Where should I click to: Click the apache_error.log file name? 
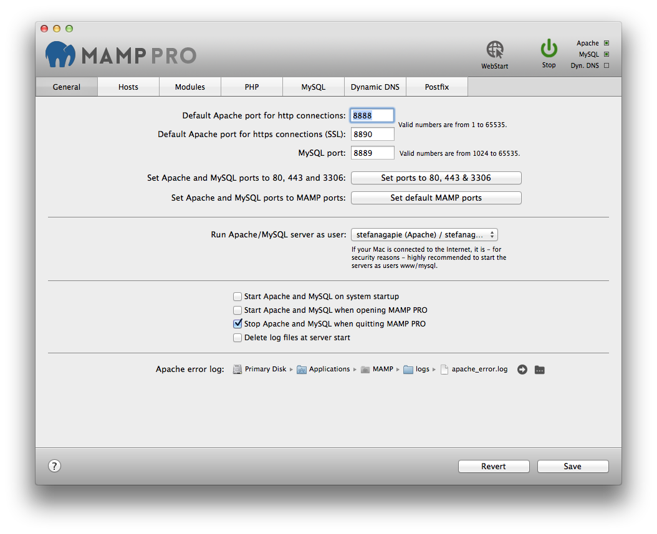tap(479, 369)
